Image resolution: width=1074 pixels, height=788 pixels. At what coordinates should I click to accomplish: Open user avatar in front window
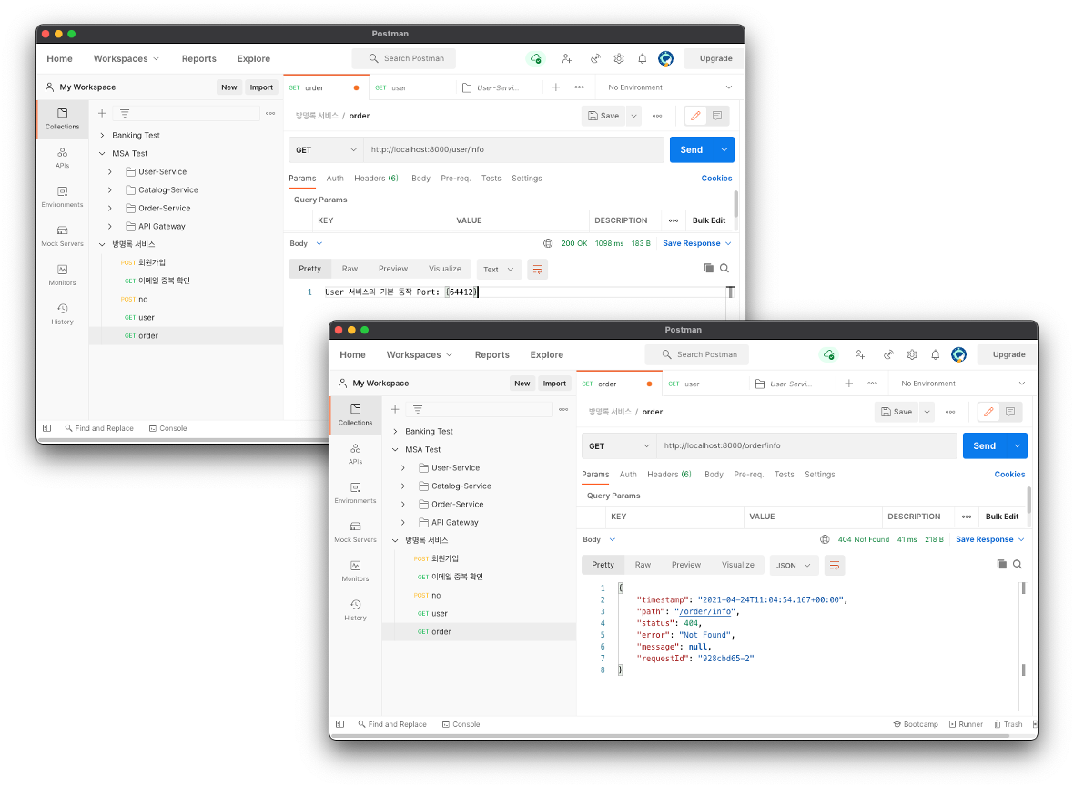(x=959, y=354)
